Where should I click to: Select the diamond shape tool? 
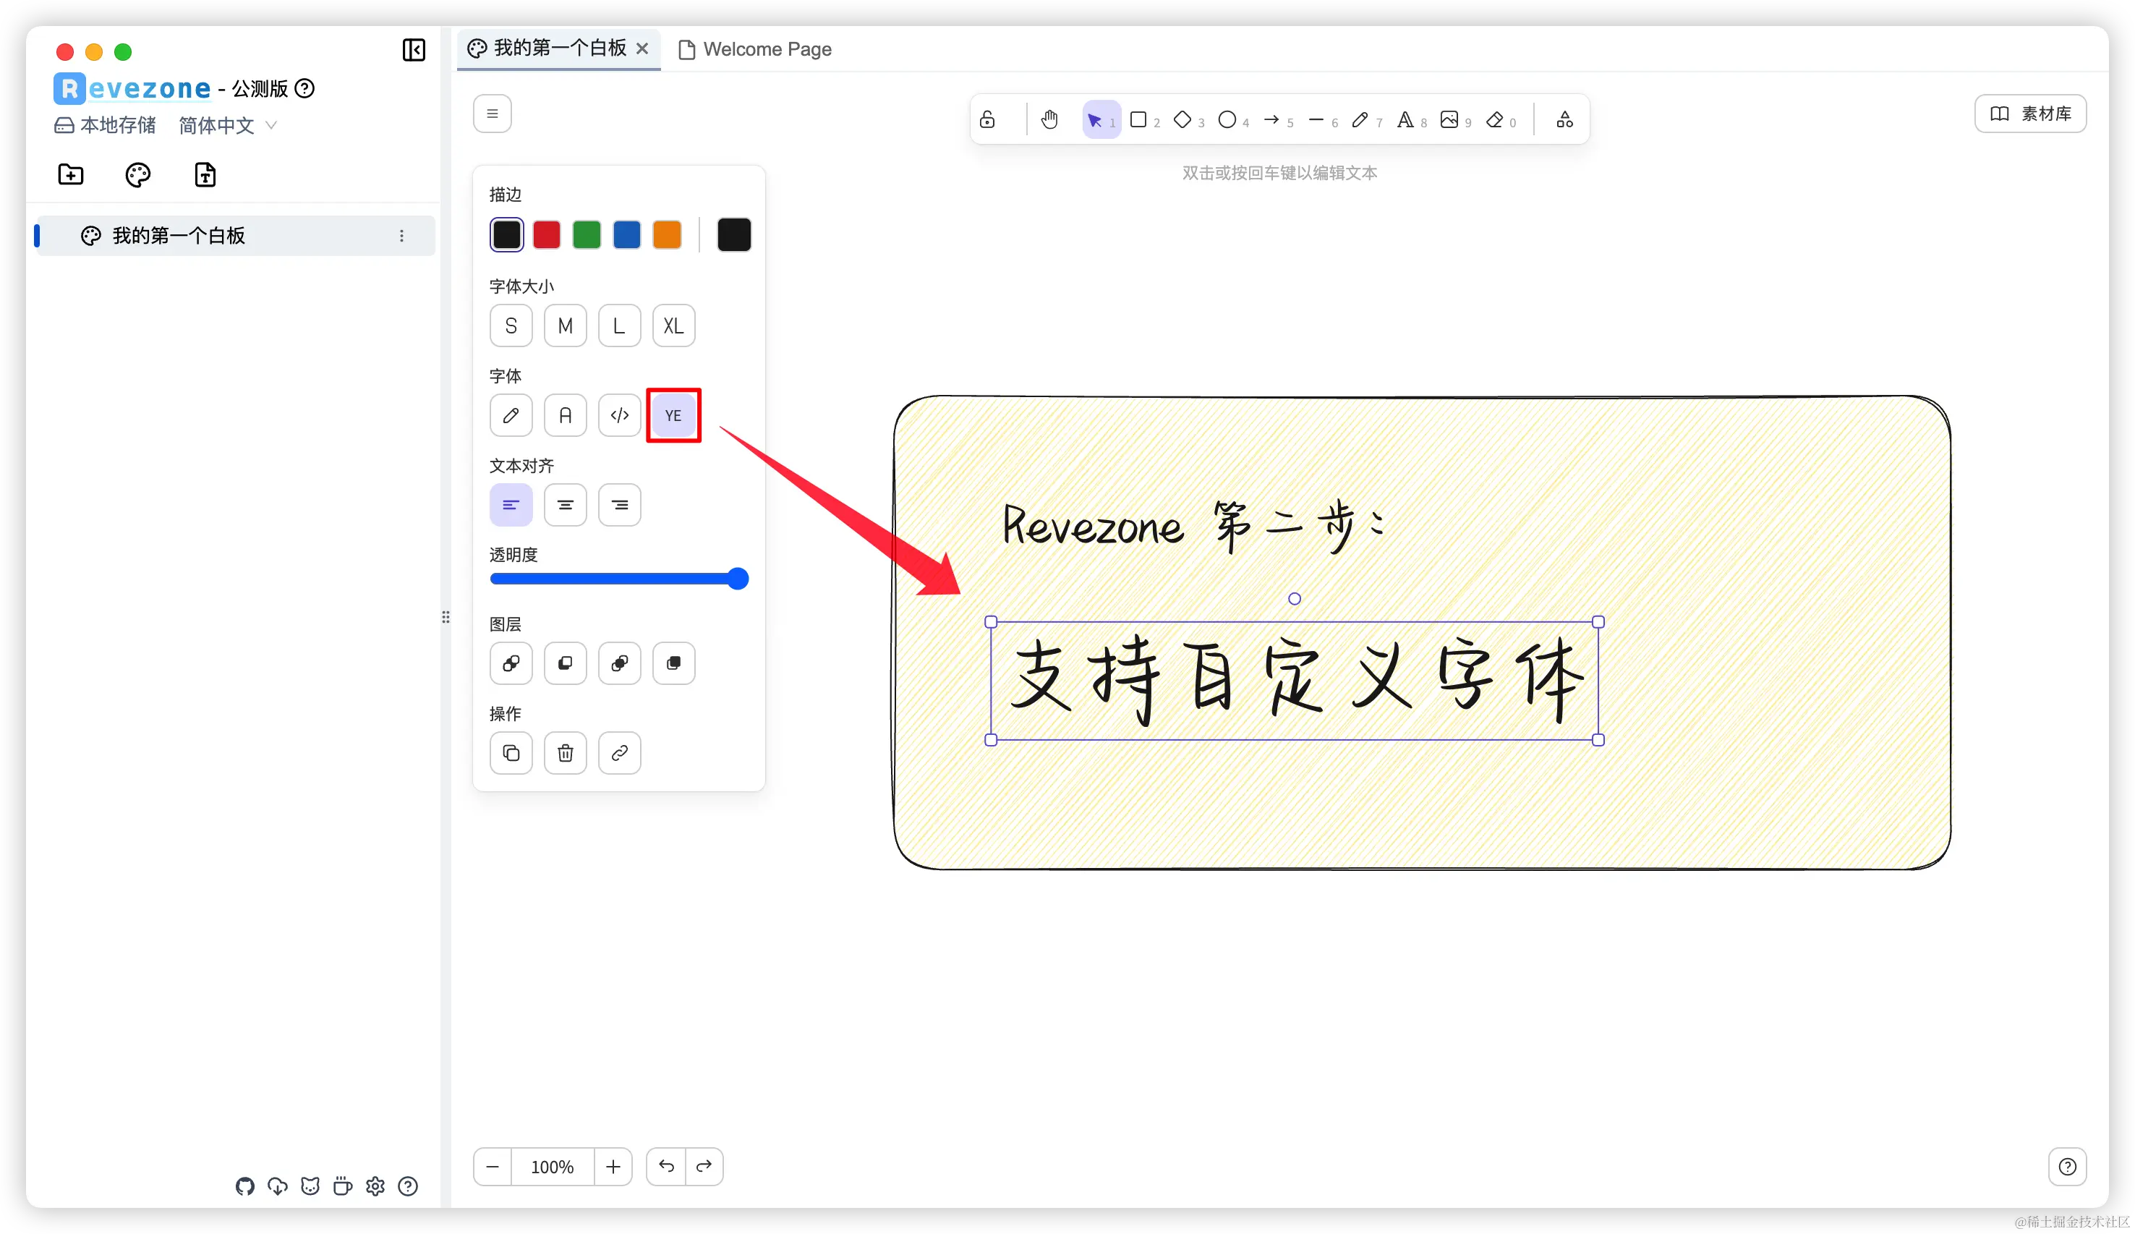tap(1182, 119)
